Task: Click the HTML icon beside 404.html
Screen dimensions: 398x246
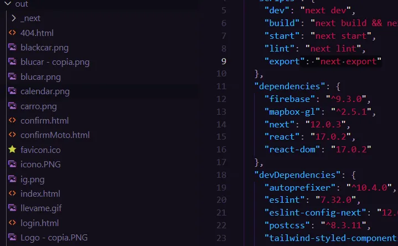Action: click(12, 33)
